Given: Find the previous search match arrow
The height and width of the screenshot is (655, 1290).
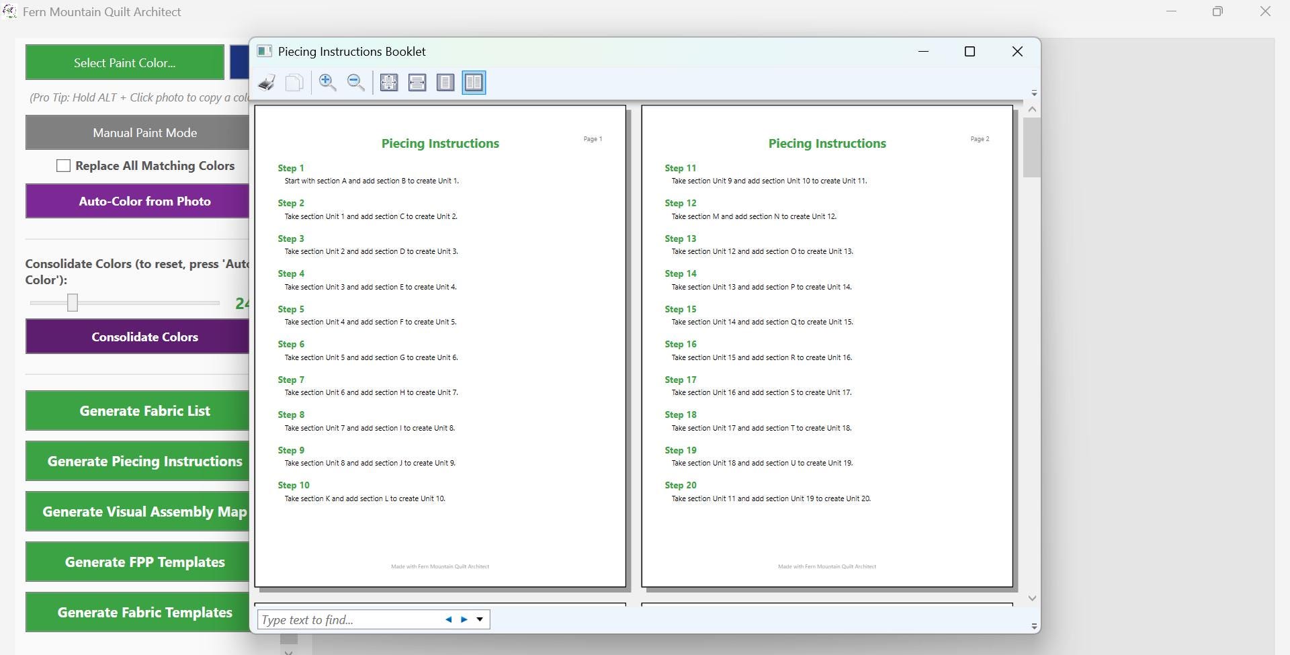Looking at the screenshot, I should point(449,619).
